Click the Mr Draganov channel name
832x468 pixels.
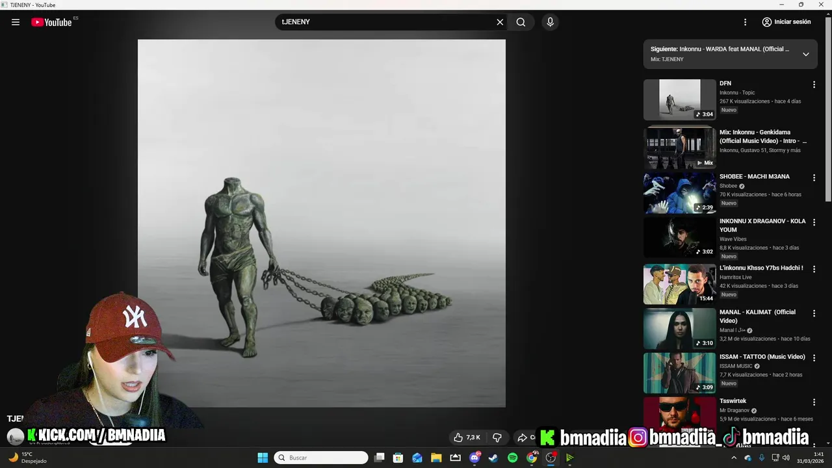734,410
